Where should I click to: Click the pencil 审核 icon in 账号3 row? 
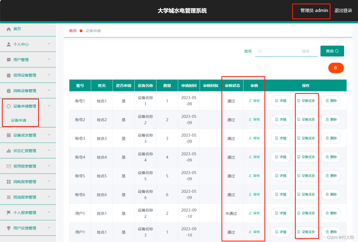click(x=250, y=138)
